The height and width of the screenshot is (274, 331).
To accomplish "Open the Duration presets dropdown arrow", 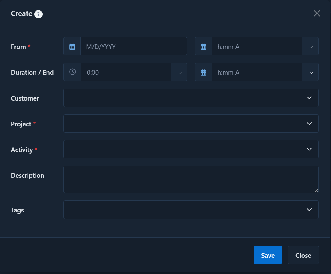I will click(x=180, y=72).
